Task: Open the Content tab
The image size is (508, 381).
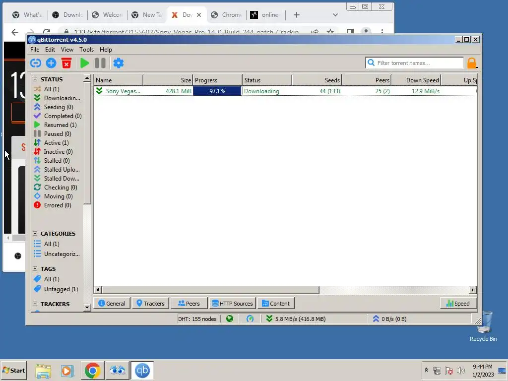Action: (276, 304)
